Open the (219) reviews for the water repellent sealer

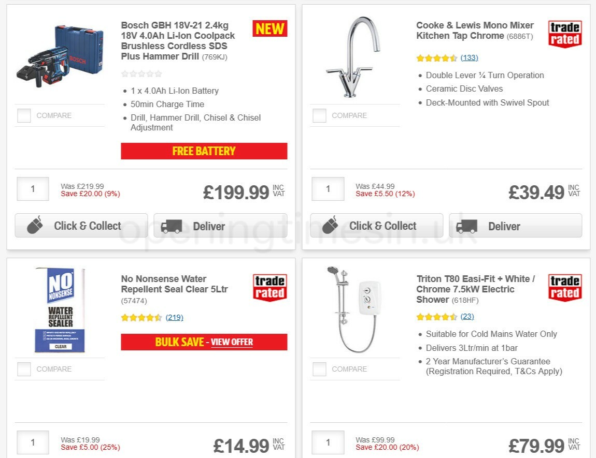coord(175,317)
